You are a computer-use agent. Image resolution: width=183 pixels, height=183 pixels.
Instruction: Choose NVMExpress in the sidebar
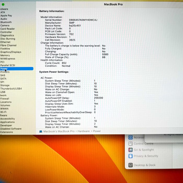pyautogui.click(x=8, y=59)
